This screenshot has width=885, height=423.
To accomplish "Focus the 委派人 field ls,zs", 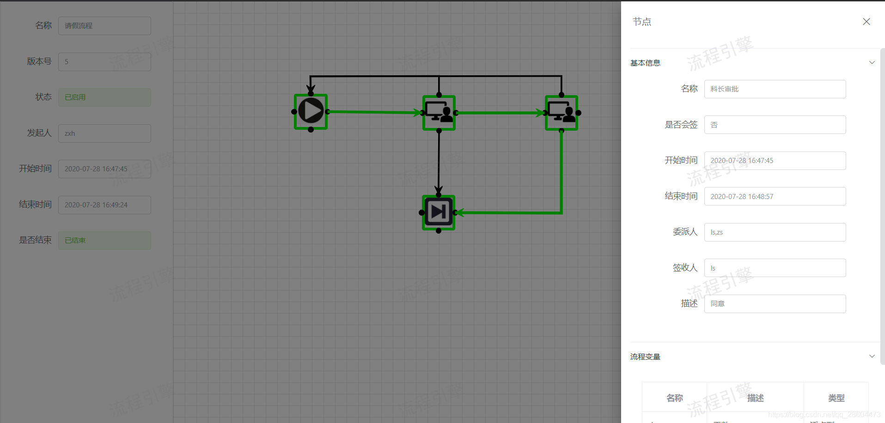I will point(775,232).
